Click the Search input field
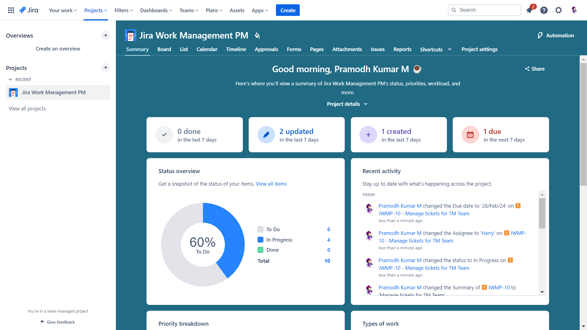587x330 pixels. pyautogui.click(x=484, y=10)
